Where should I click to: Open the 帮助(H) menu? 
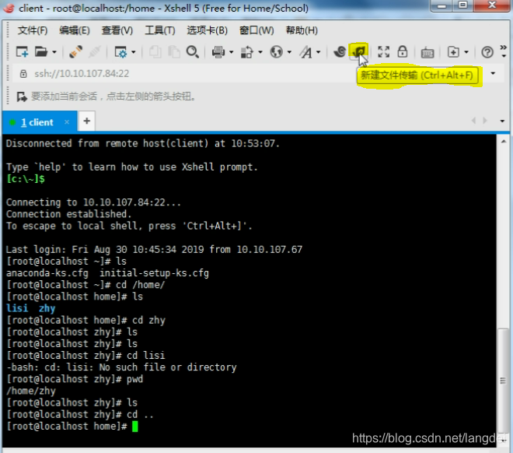(302, 30)
